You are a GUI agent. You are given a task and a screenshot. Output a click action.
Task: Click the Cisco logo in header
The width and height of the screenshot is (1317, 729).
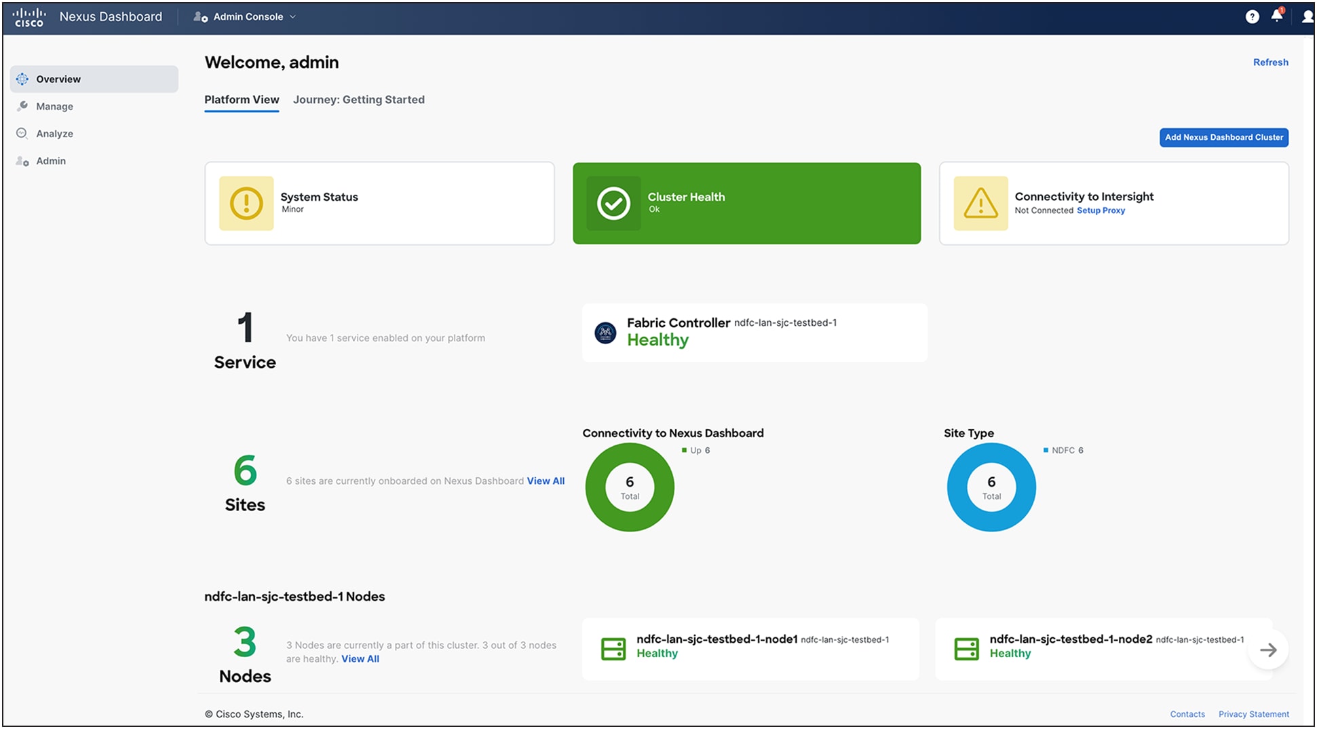point(29,17)
